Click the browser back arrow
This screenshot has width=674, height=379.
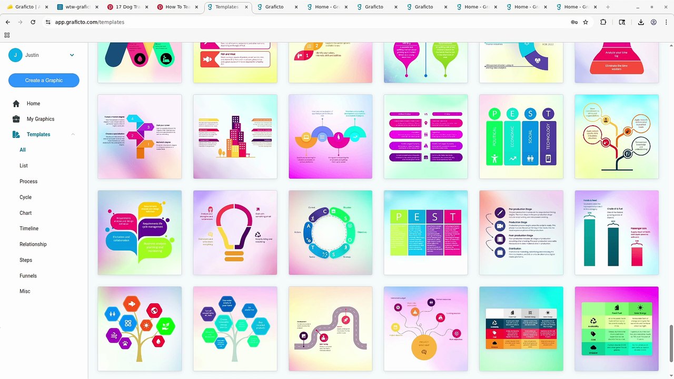(7, 22)
